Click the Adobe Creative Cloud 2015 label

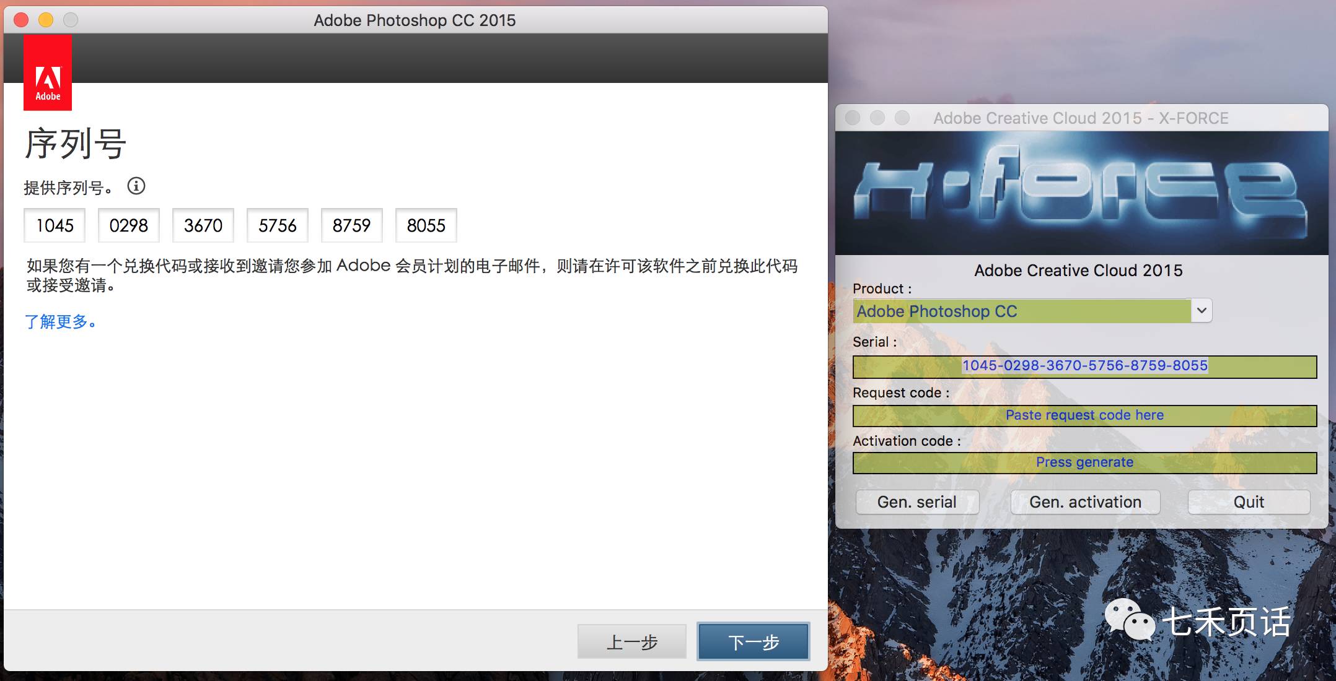pyautogui.click(x=1078, y=271)
